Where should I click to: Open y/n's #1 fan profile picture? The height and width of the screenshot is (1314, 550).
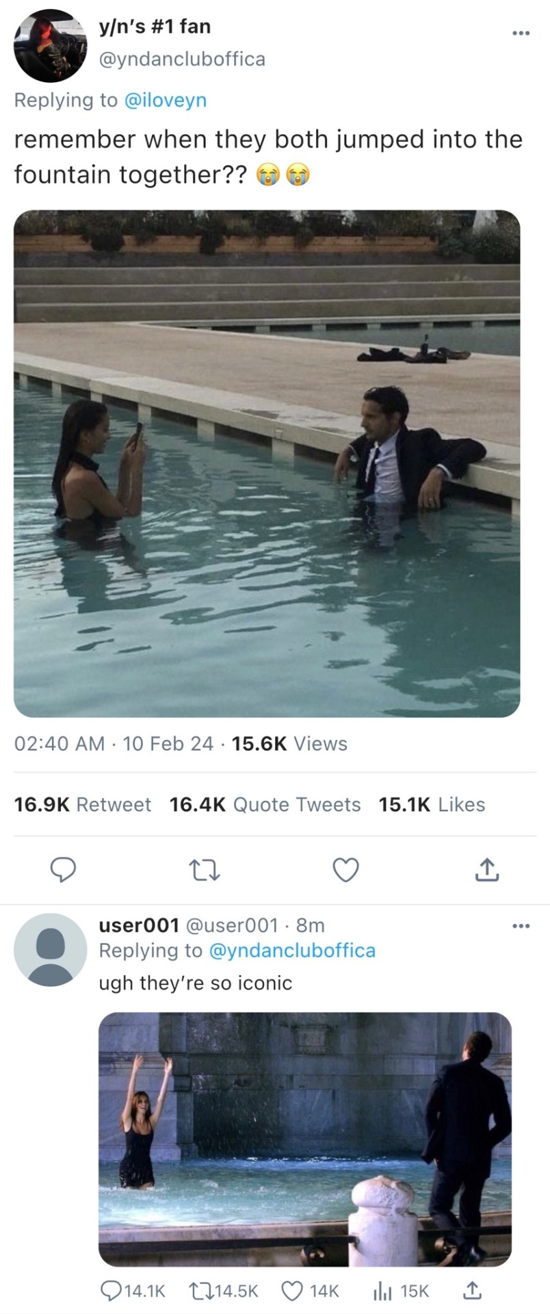click(x=50, y=46)
